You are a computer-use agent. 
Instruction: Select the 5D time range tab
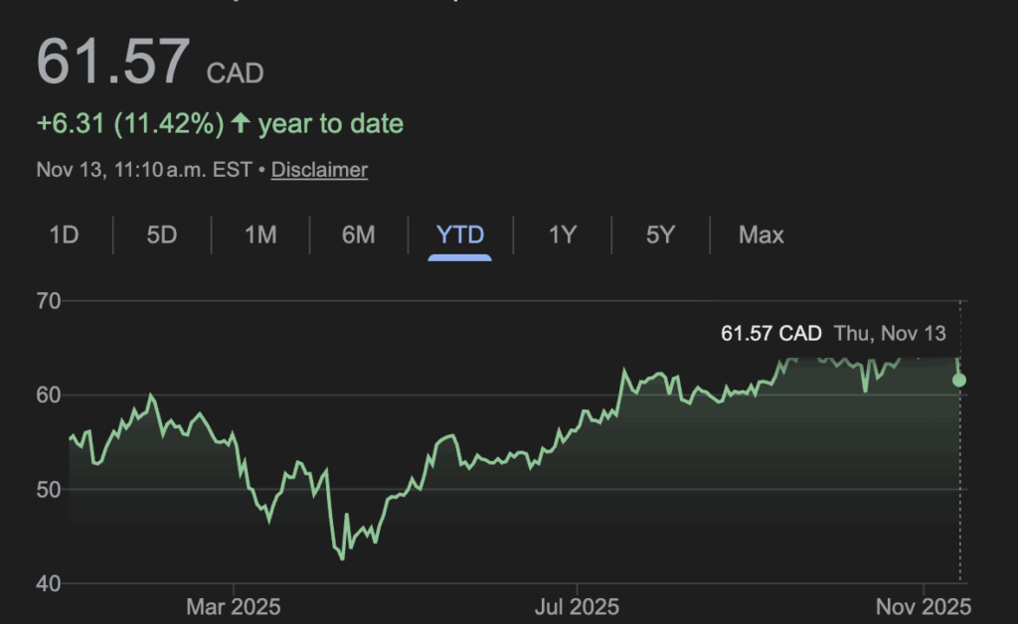(x=161, y=235)
